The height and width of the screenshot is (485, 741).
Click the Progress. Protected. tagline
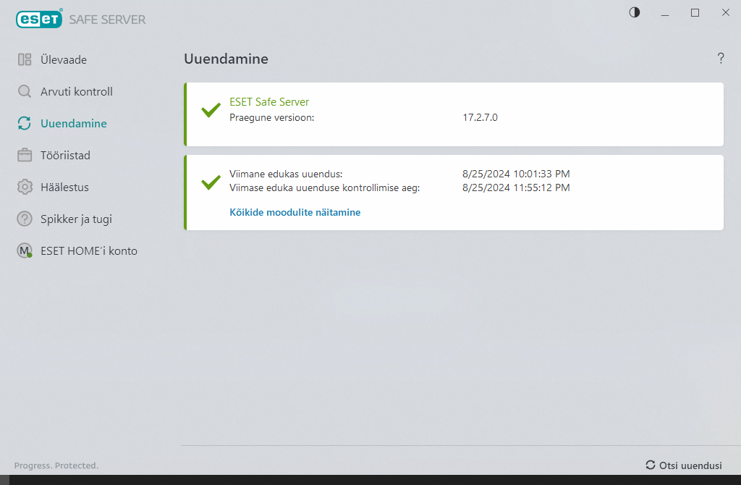(56, 465)
